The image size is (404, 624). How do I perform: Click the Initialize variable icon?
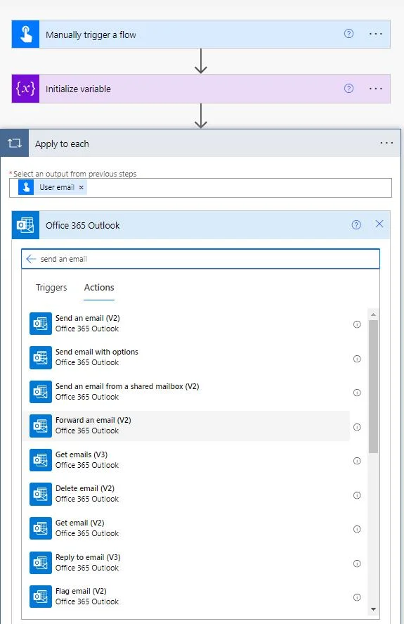25,89
